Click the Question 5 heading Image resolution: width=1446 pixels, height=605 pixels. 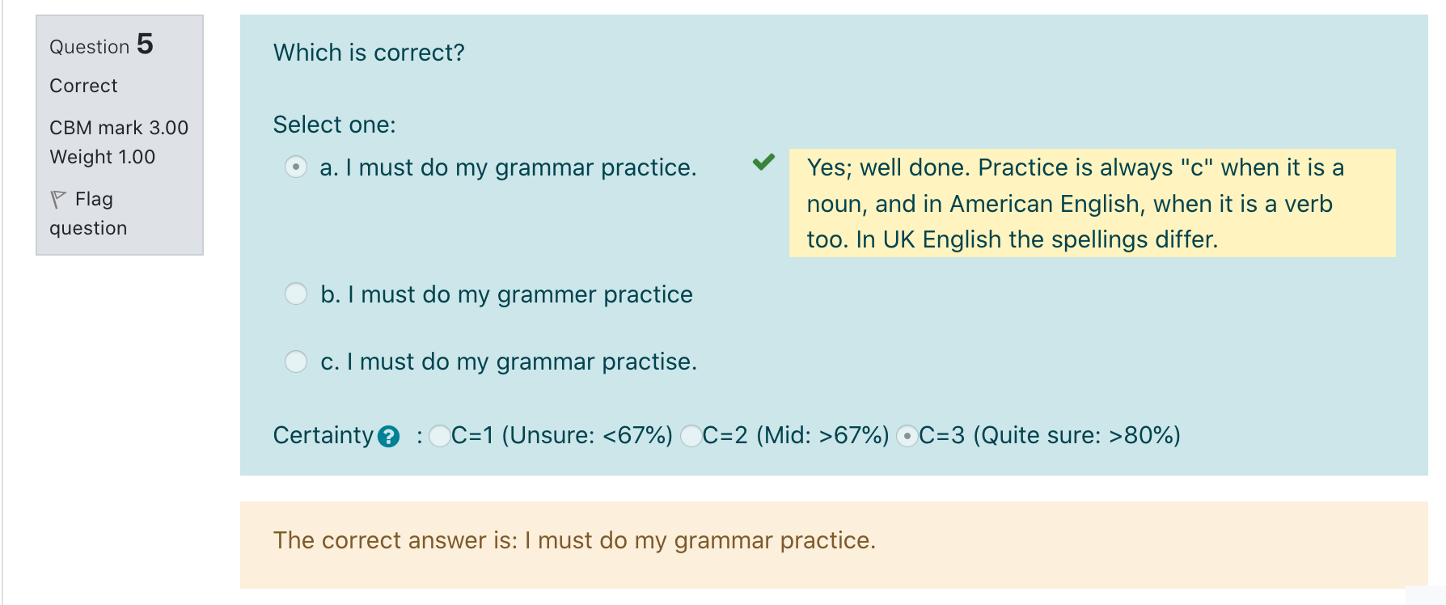click(102, 44)
